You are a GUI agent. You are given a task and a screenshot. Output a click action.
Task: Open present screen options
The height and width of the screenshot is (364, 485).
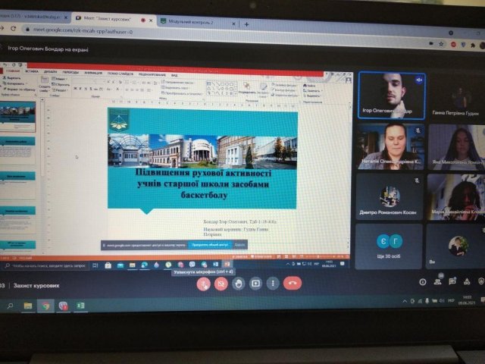255,283
